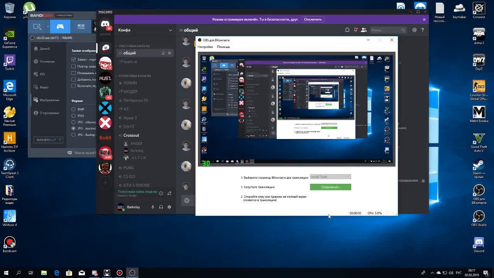Join the МОДЕР voice channel
The image size is (494, 278).
coord(145,92)
